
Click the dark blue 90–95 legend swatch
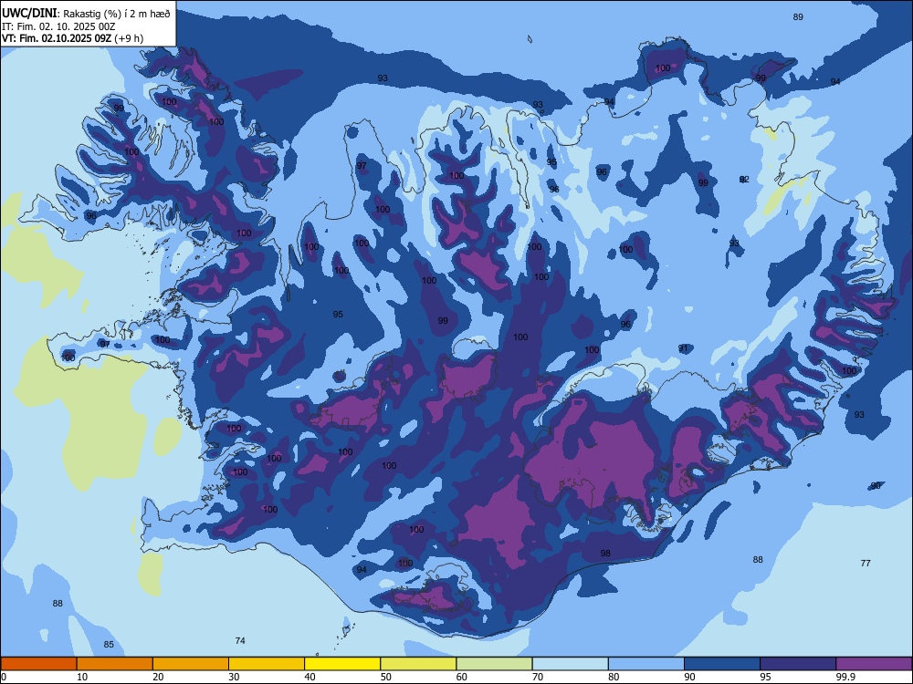[x=722, y=664]
